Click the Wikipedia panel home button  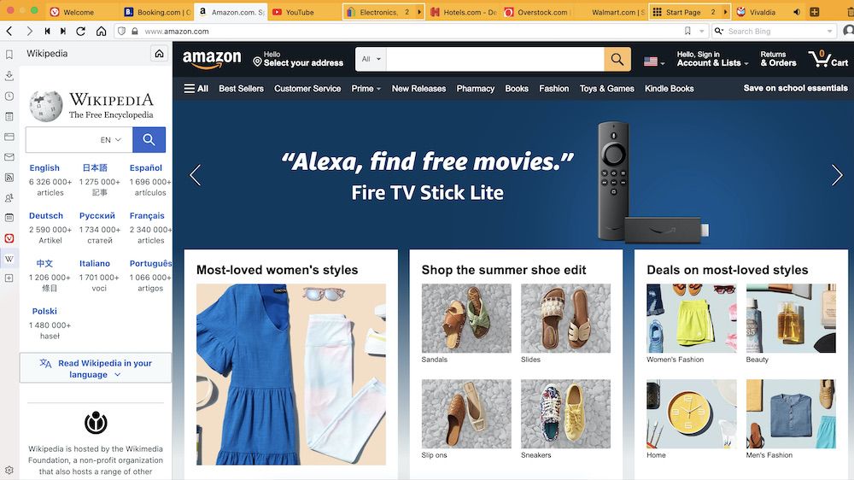tap(159, 54)
